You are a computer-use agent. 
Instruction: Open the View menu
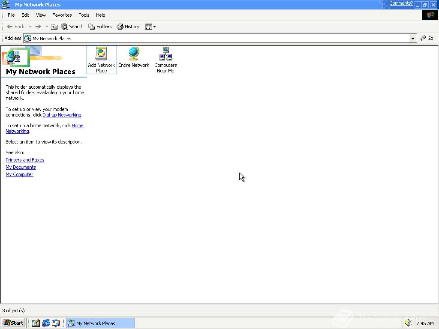41,15
